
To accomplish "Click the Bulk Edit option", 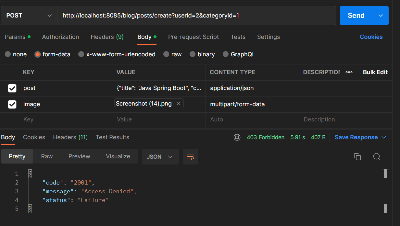I will tap(375, 72).
